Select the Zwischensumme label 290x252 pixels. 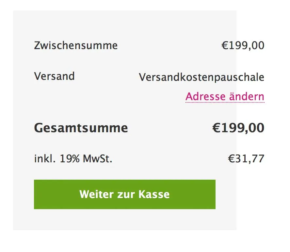76,45
